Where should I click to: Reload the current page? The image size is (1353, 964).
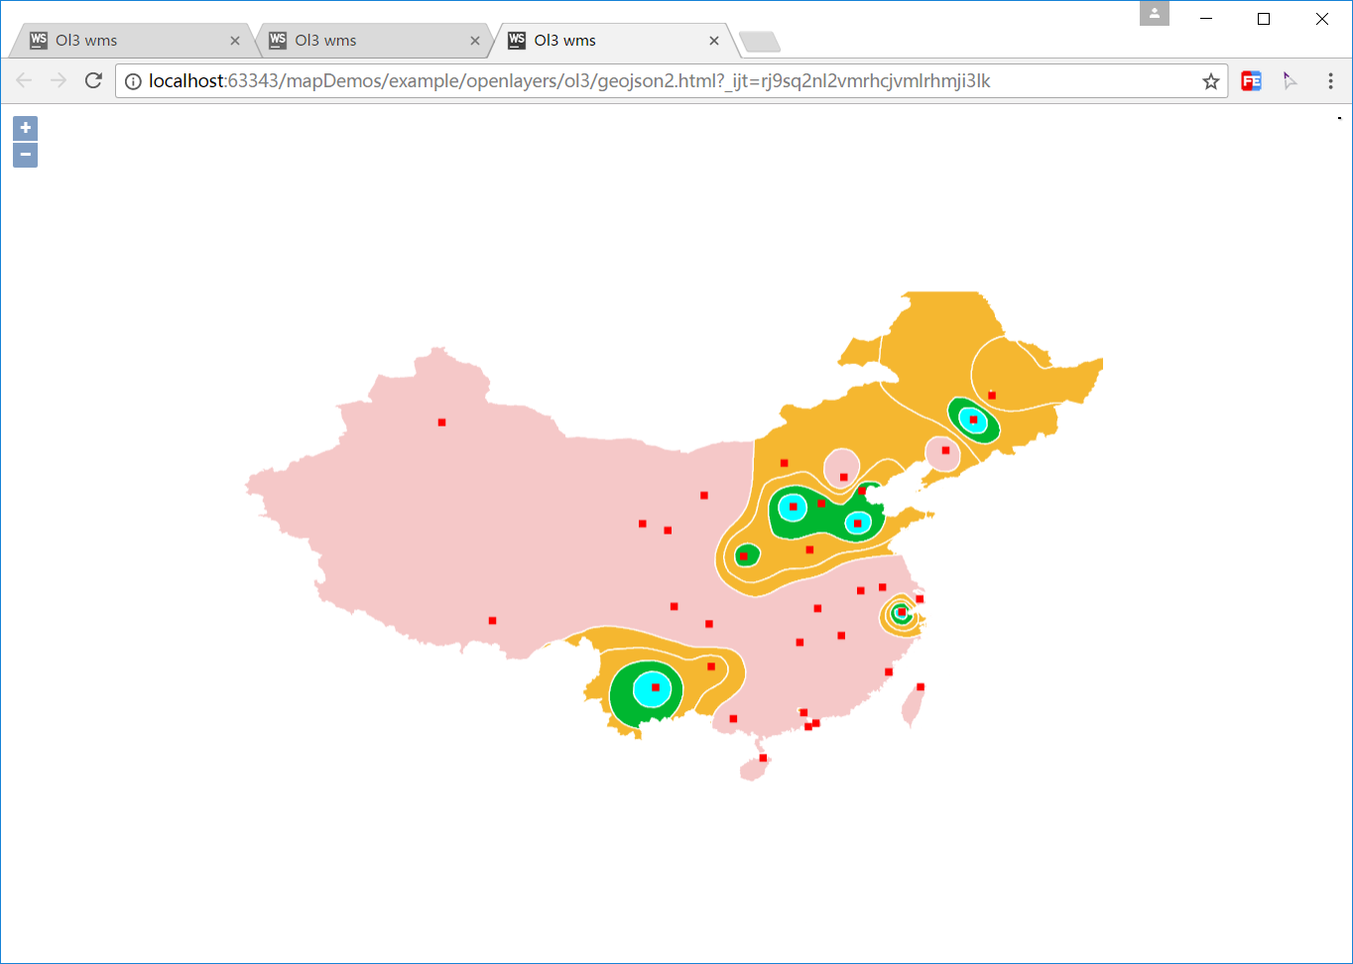click(x=92, y=80)
